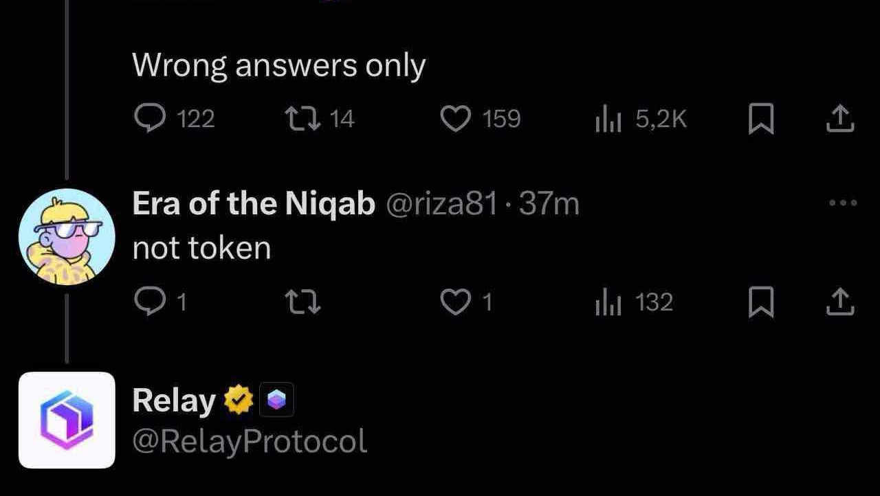
Task: Reply to the 'not token' tweet
Action: (159, 302)
